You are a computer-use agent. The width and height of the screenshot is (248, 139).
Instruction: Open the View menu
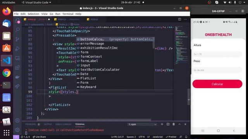coord(45,14)
